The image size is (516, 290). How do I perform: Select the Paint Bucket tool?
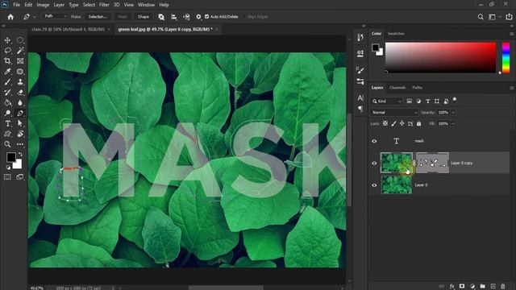tap(7, 102)
